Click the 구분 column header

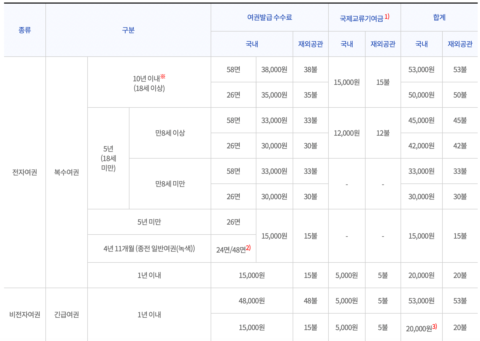coord(128,30)
